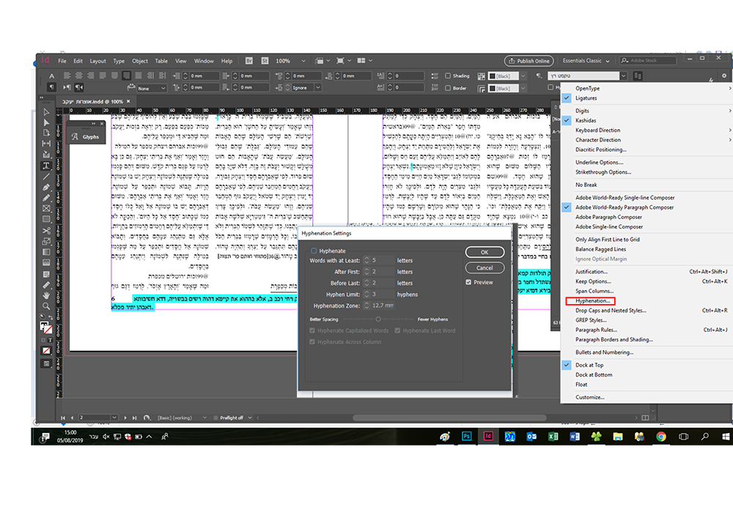Click Cancel in Hyphenation Settings

point(485,267)
